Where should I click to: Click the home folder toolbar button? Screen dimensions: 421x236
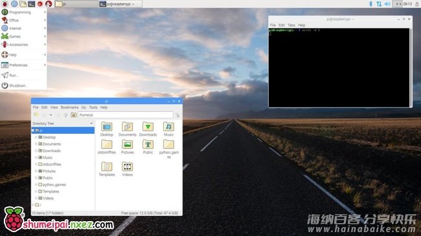pos(73,115)
